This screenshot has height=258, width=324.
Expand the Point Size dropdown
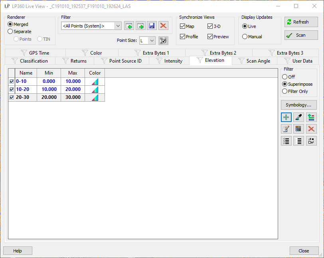147,40
